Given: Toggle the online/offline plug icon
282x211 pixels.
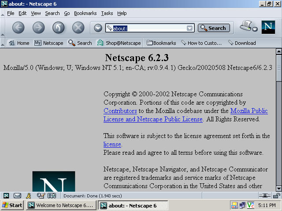Looking at the screenshot, I should click(x=265, y=196).
